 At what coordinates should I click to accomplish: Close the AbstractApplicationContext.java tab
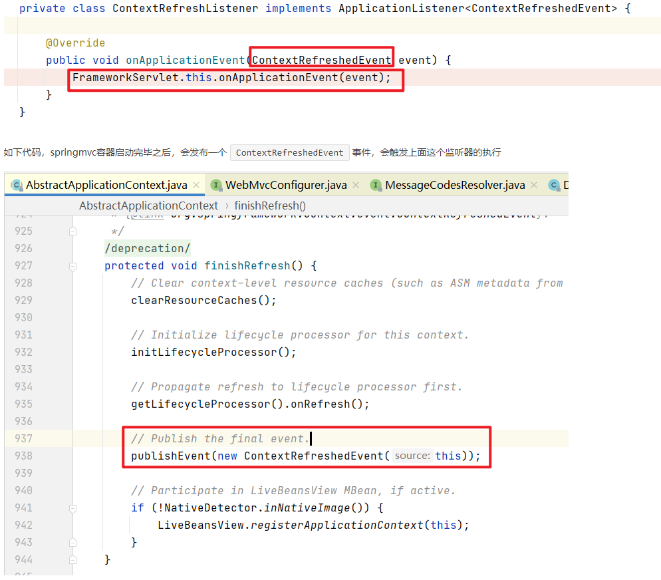coord(196,186)
